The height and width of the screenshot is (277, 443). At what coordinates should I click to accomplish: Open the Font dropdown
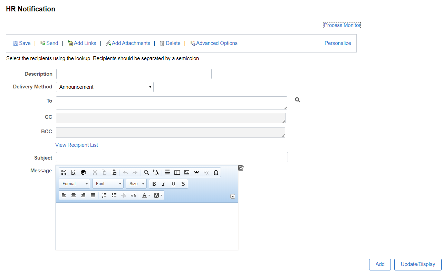108,184
